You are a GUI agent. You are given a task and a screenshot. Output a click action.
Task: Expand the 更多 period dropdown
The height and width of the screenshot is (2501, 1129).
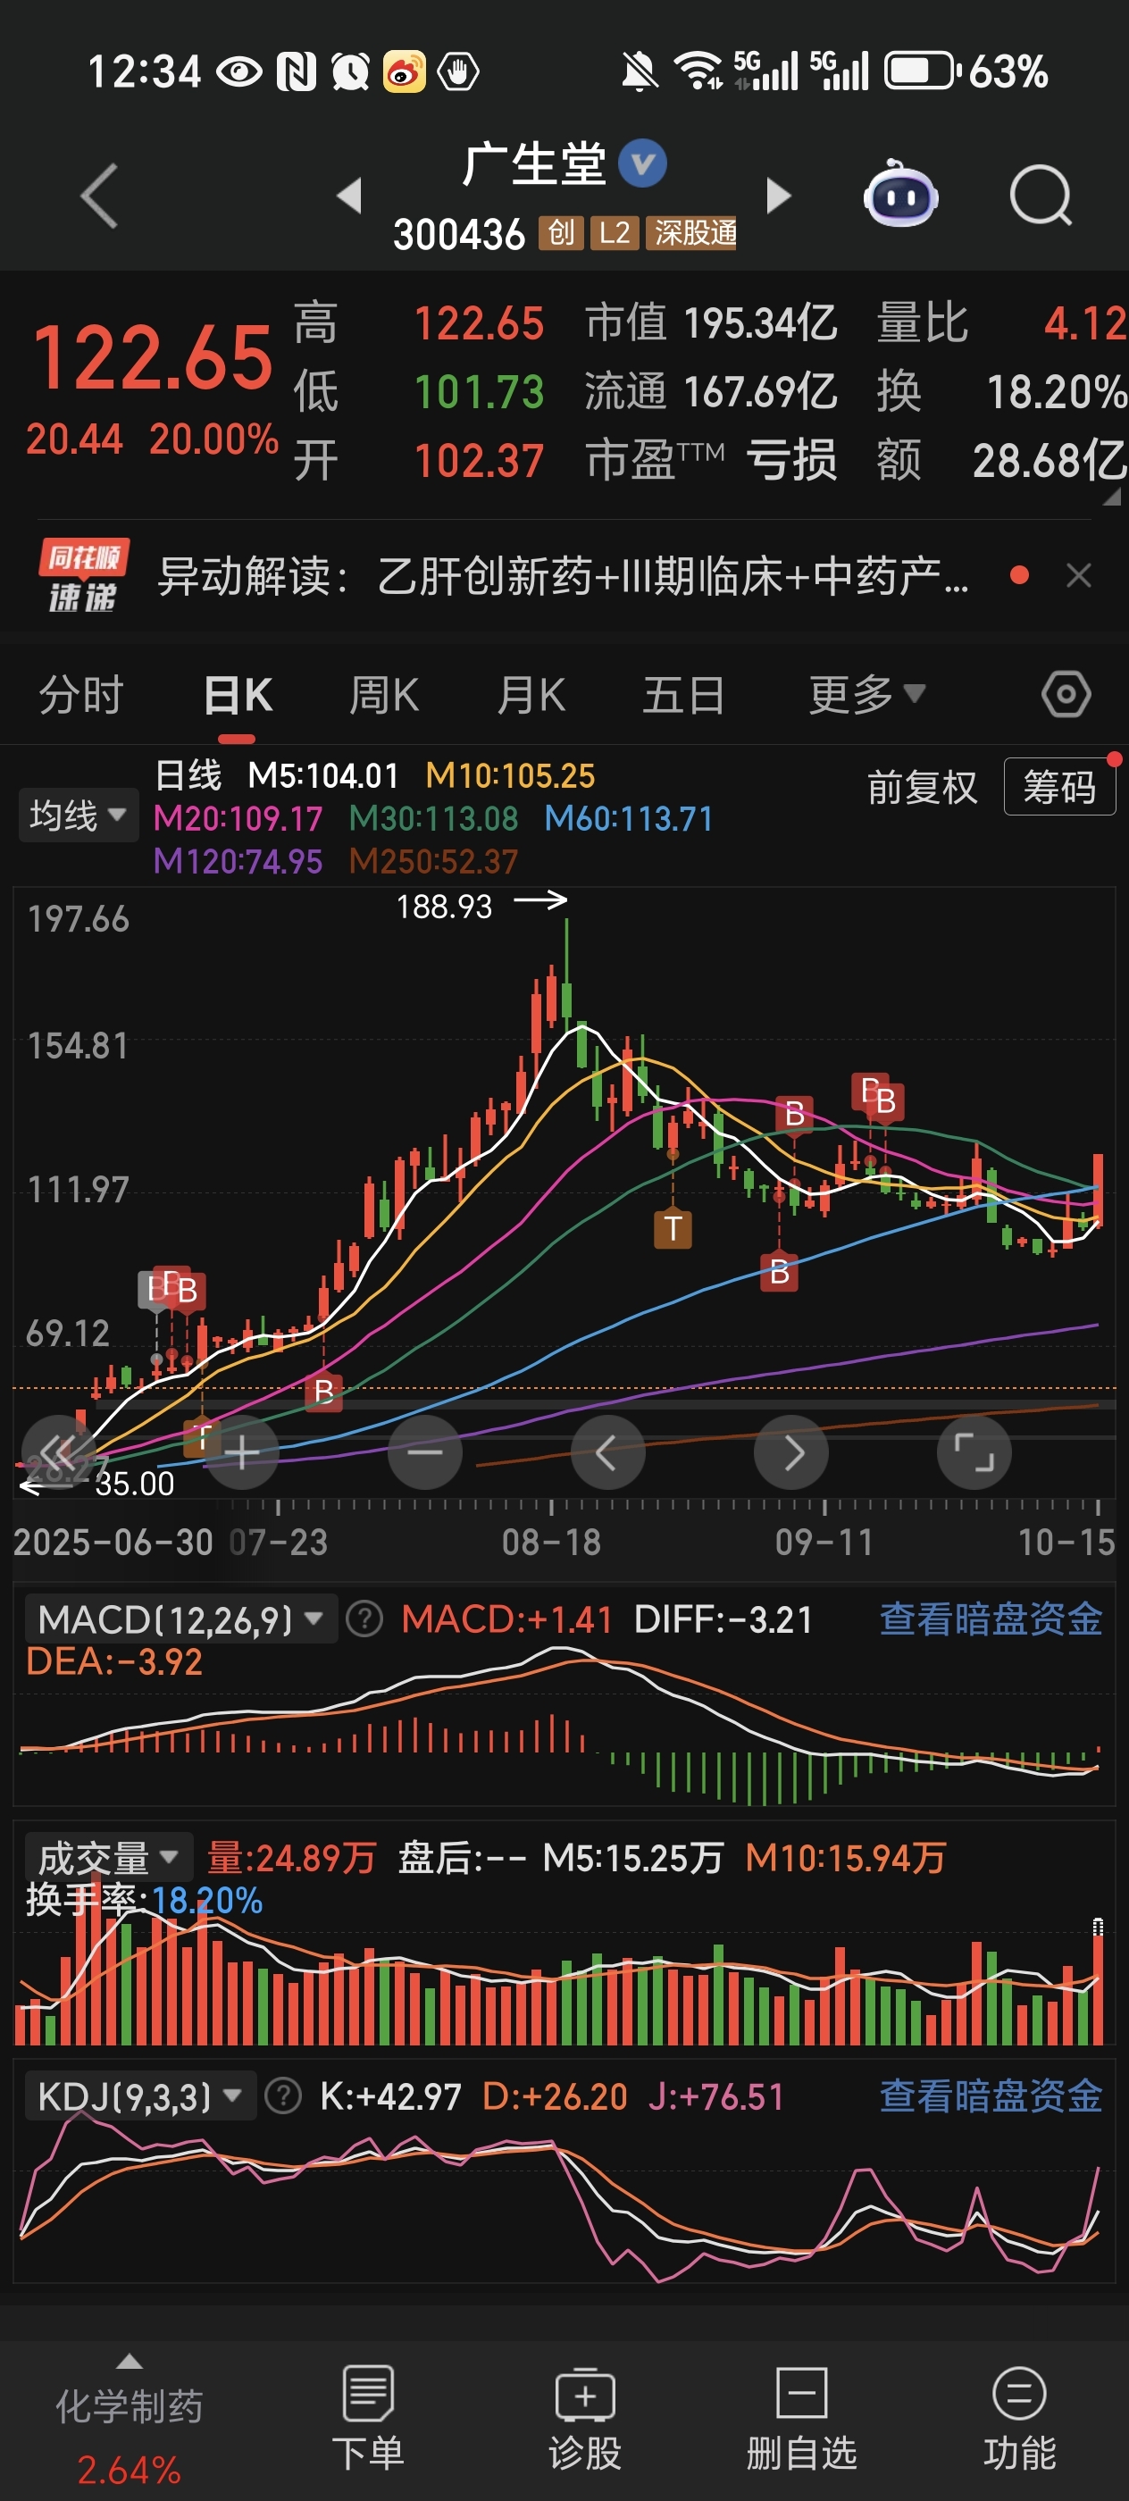point(867,695)
